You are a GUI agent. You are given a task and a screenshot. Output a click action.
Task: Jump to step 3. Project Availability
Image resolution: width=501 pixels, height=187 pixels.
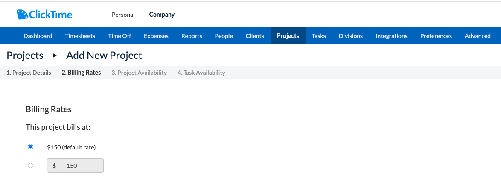[x=139, y=73]
